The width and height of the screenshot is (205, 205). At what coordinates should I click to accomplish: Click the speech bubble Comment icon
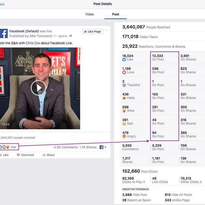pyautogui.click(x=18, y=155)
